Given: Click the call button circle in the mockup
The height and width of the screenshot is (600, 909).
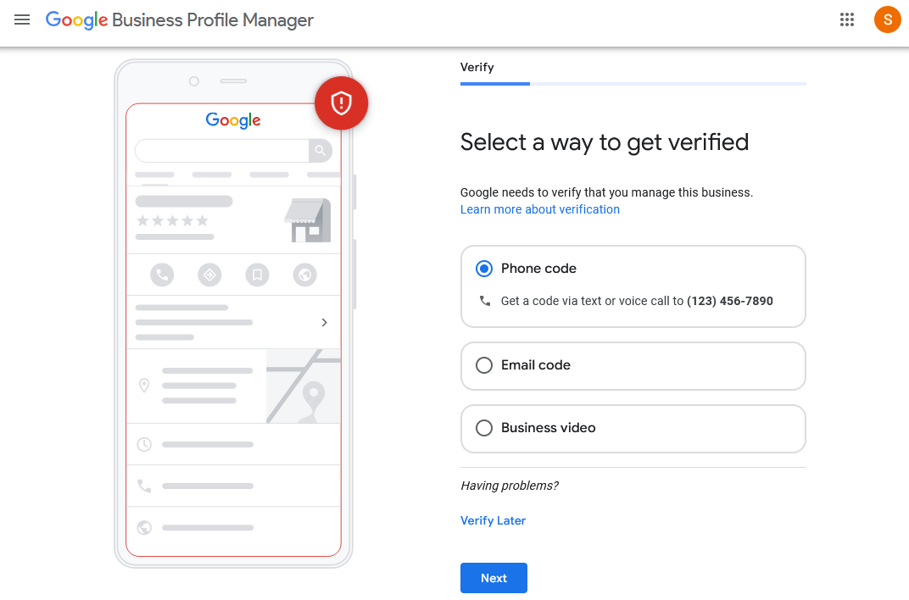Looking at the screenshot, I should (x=162, y=275).
